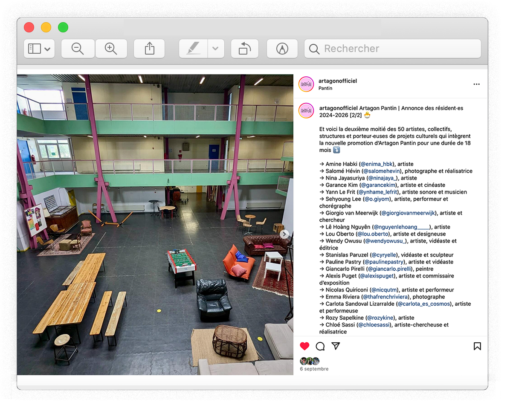Open the @paulinepastry mention
This screenshot has height=408, width=510.
point(384,262)
